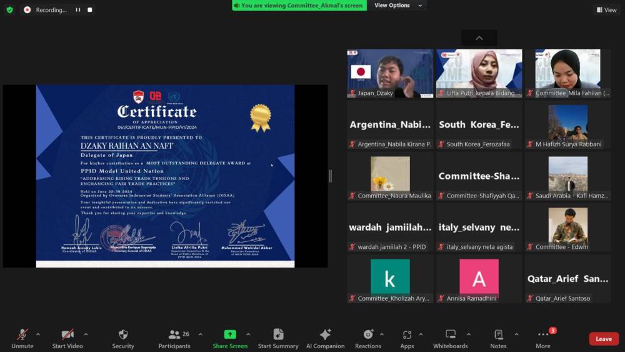625x352 pixels.
Task: Expand audio options arrow next to Unmute
Action: pos(38,334)
